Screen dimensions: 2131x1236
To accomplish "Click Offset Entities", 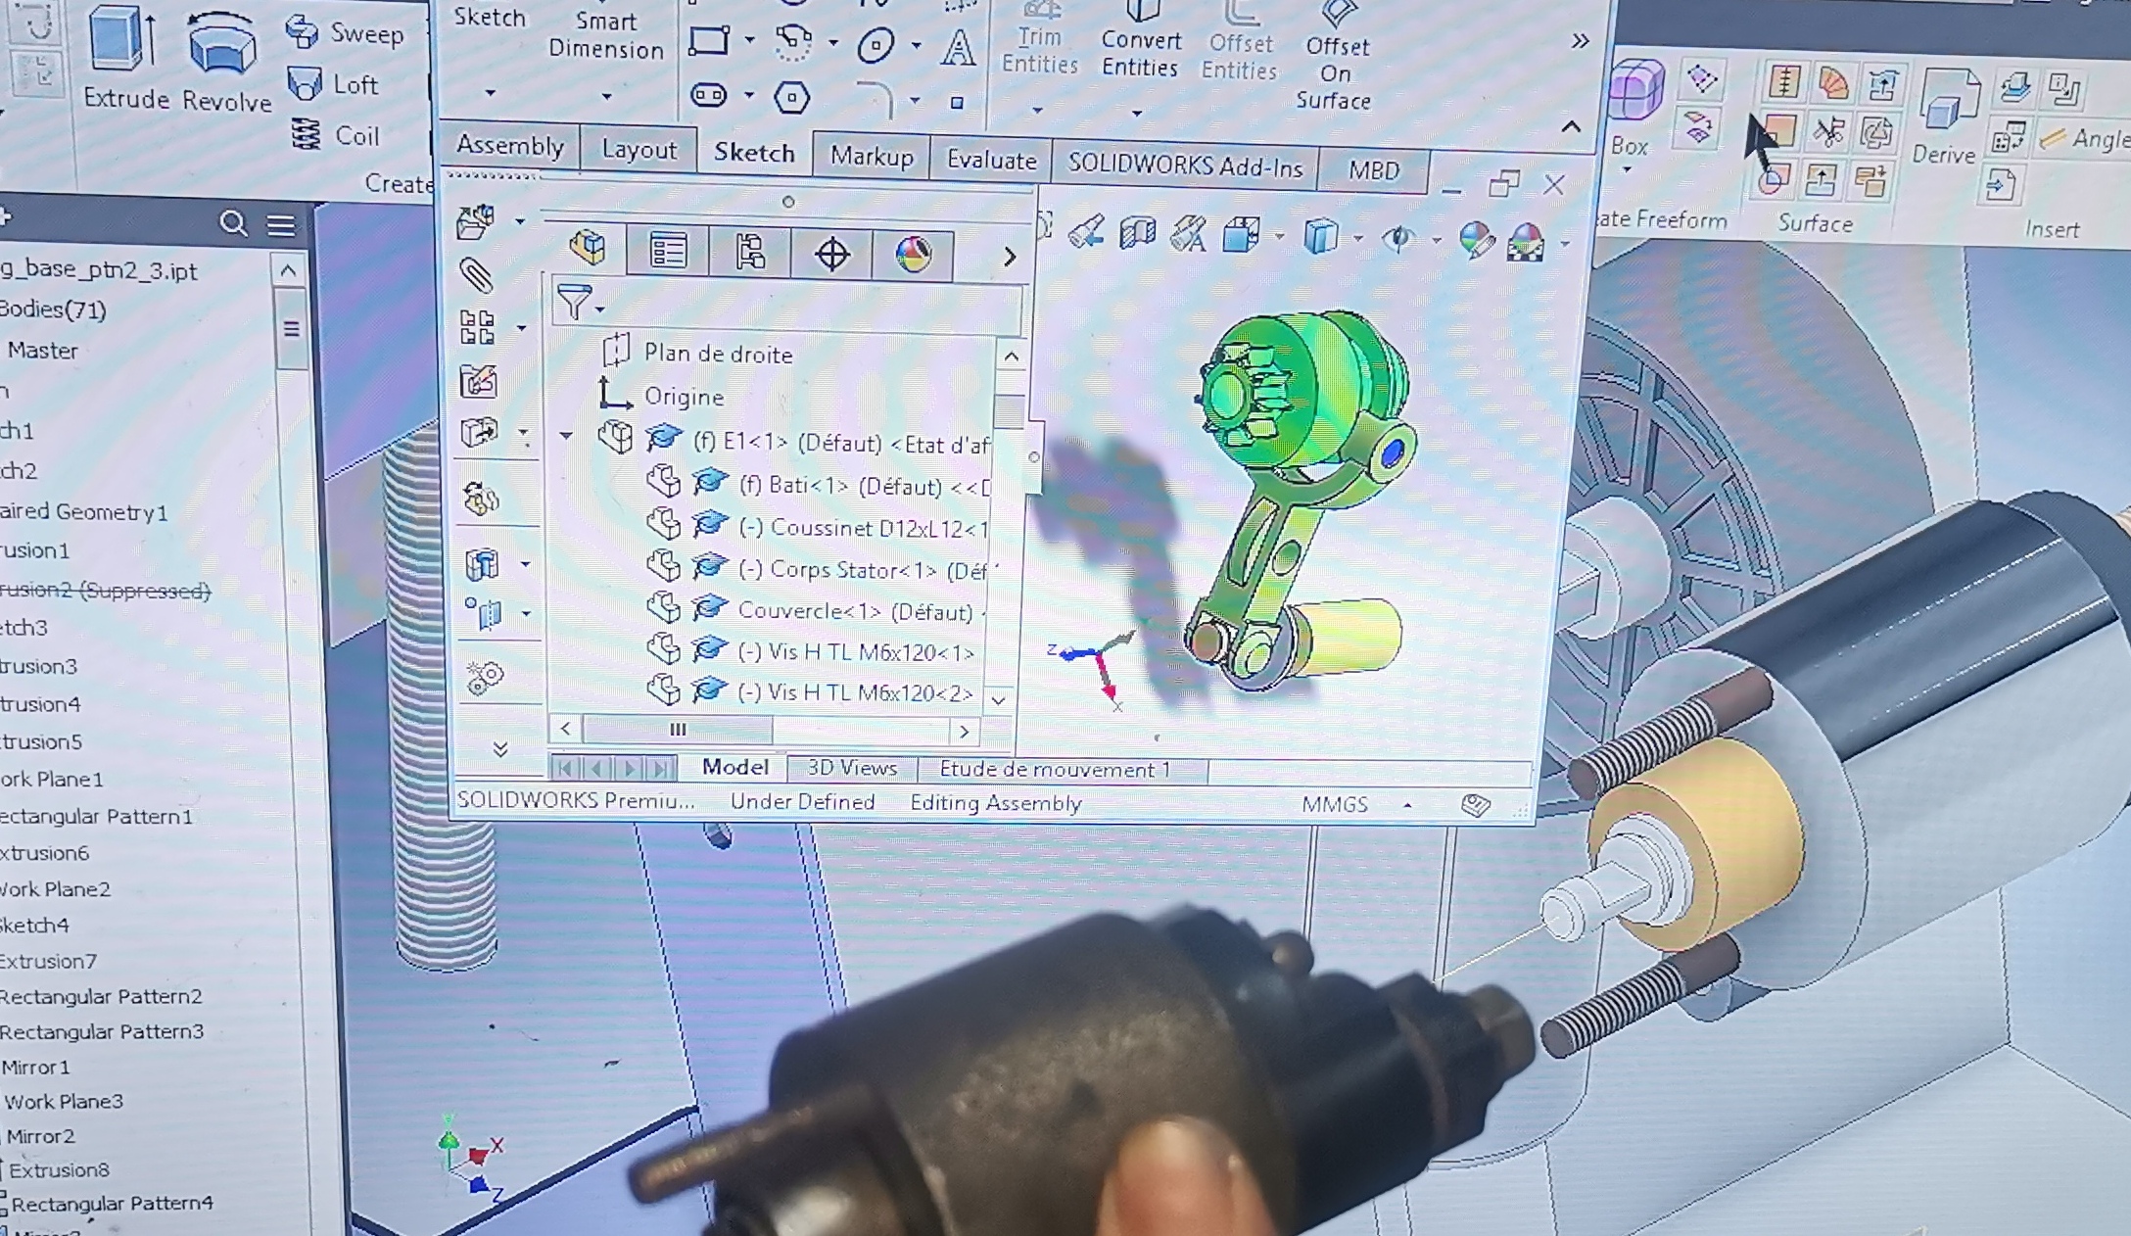I will [1240, 43].
